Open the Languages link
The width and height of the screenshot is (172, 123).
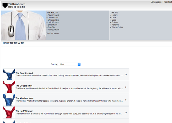click(156, 2)
